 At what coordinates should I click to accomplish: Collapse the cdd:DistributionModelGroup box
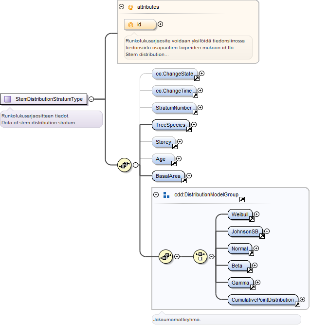tap(156, 194)
